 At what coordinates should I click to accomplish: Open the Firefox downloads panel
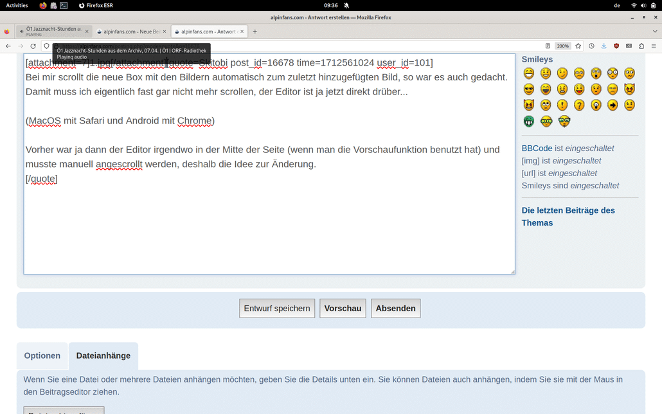click(604, 46)
